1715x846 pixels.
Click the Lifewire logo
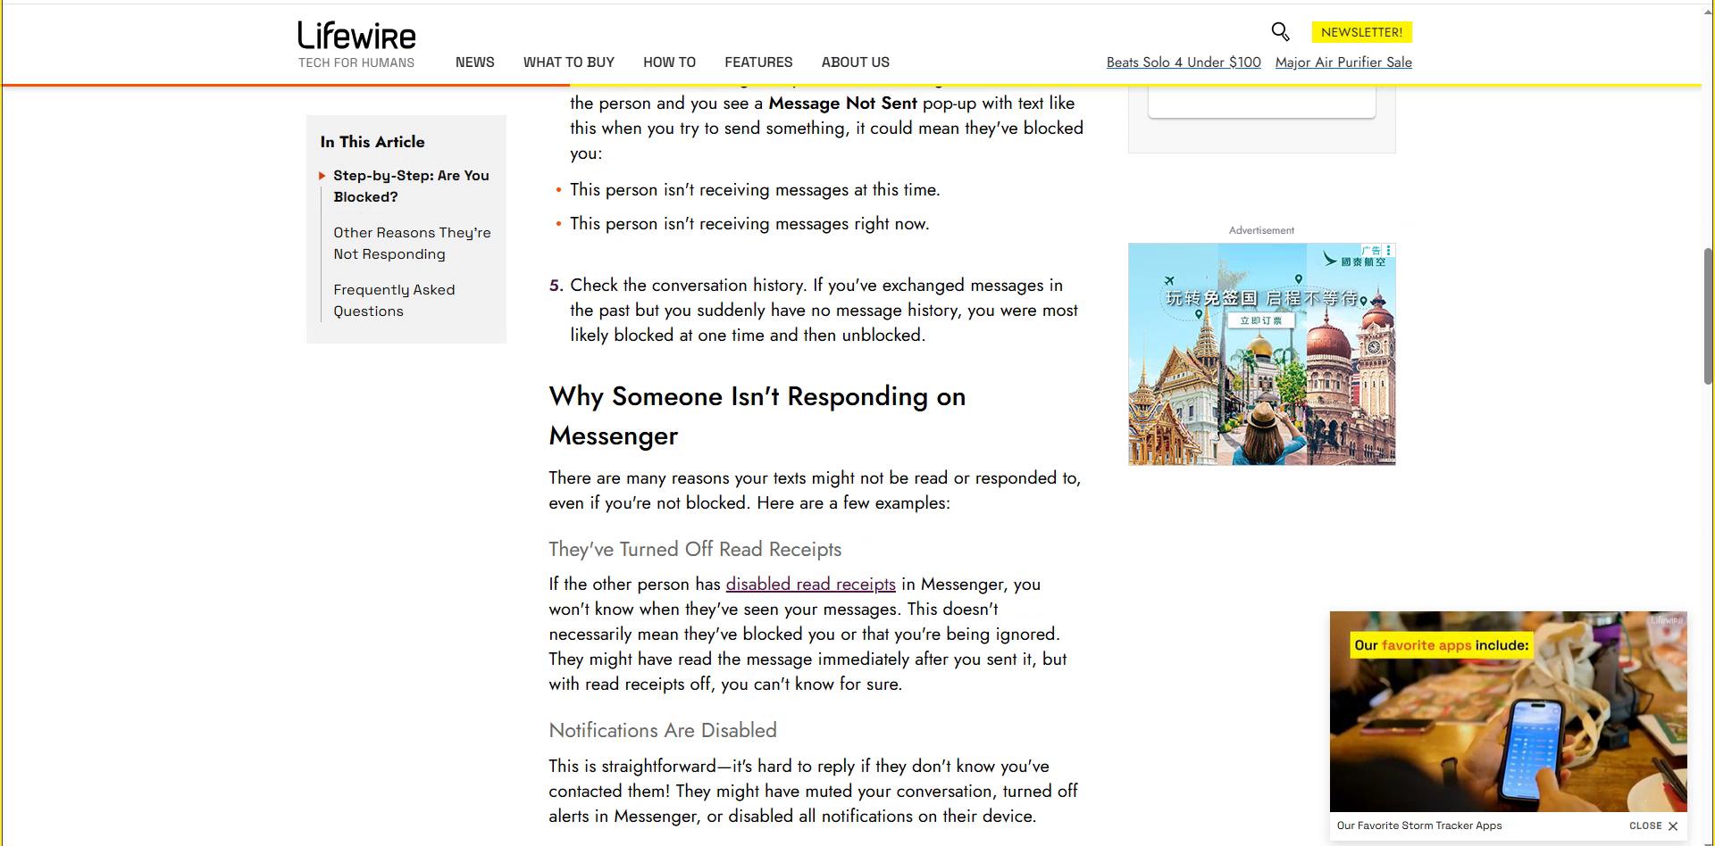356,37
